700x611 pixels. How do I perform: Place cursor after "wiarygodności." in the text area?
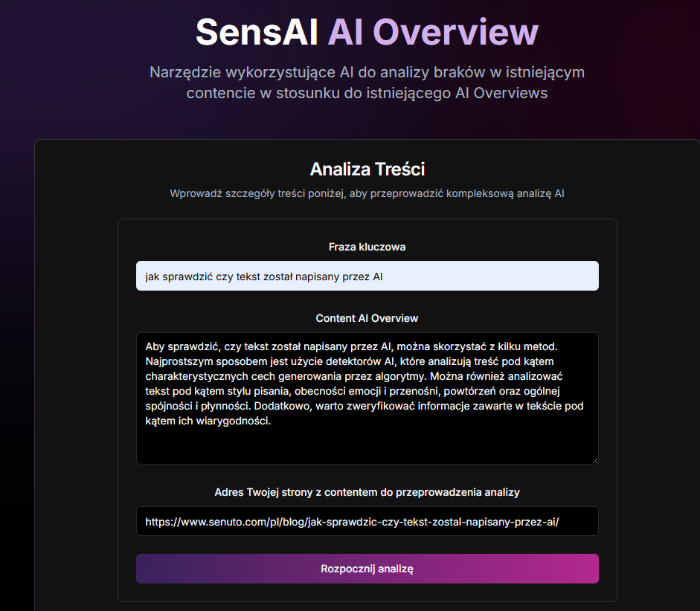[x=272, y=421]
